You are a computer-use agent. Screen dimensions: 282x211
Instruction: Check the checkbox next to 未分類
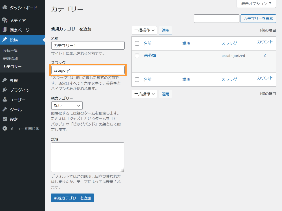click(x=137, y=56)
